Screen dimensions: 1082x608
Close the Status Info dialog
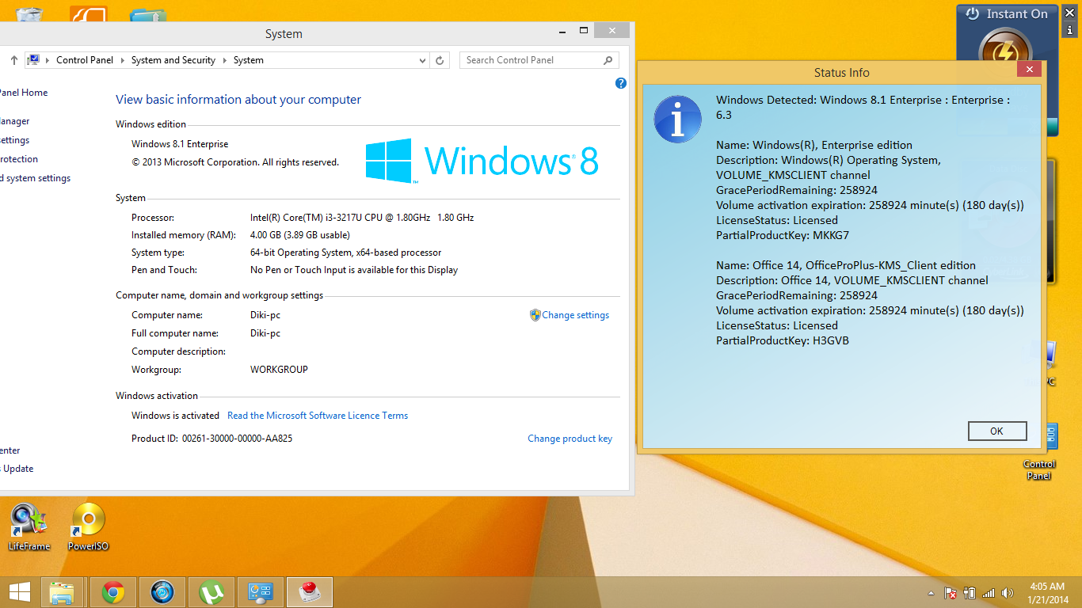[1029, 70]
